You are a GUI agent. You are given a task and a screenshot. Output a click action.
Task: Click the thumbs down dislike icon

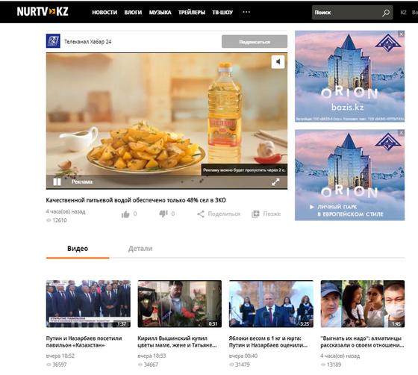[163, 214]
